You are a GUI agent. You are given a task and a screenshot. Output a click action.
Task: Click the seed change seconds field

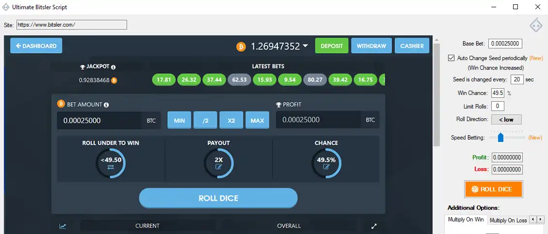coord(517,79)
